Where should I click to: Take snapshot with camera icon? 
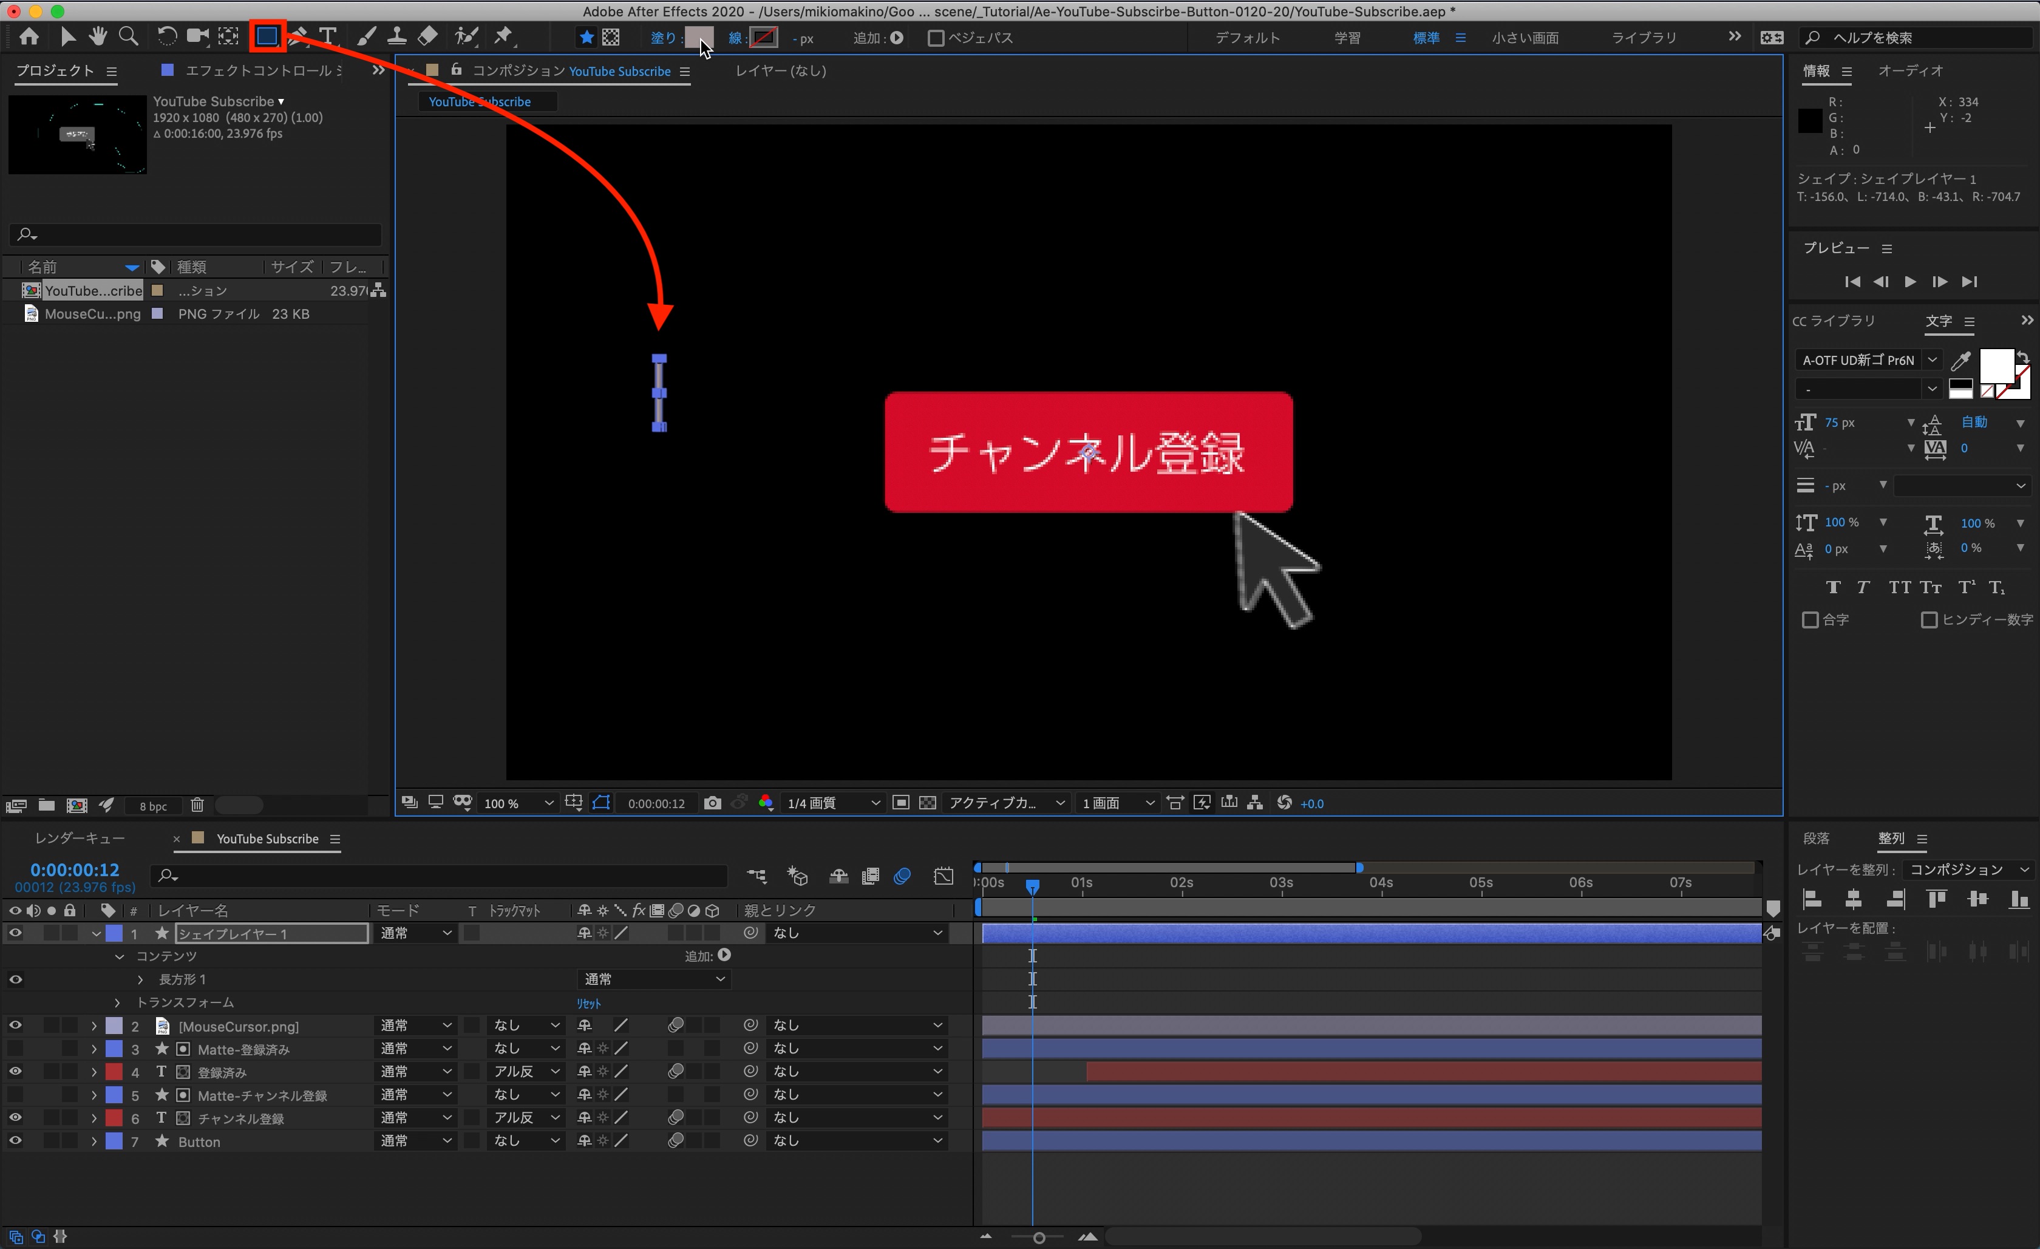coord(712,803)
